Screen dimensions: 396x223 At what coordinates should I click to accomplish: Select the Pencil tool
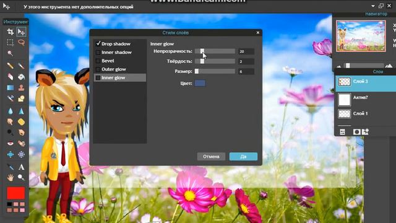11,66
